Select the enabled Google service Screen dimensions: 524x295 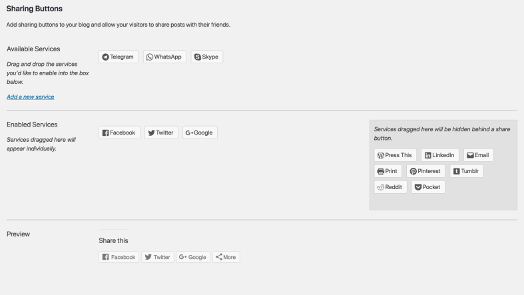pos(200,133)
